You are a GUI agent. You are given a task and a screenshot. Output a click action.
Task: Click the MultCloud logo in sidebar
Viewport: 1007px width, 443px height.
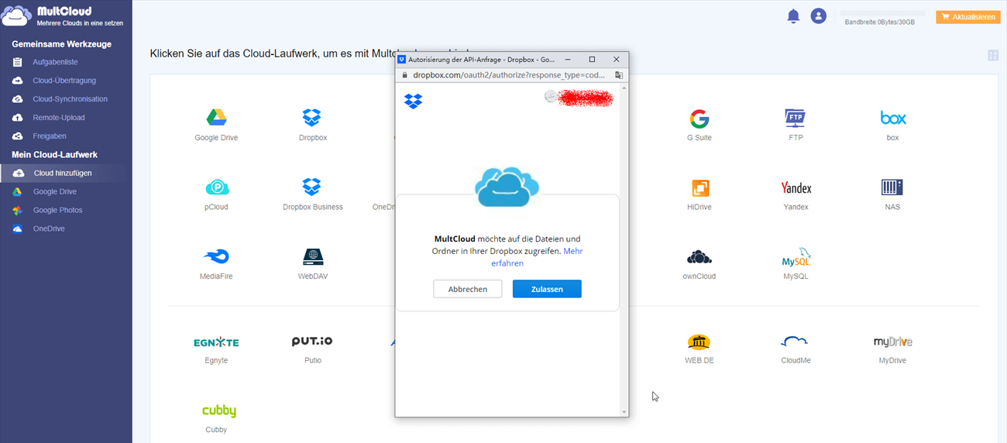[18, 14]
